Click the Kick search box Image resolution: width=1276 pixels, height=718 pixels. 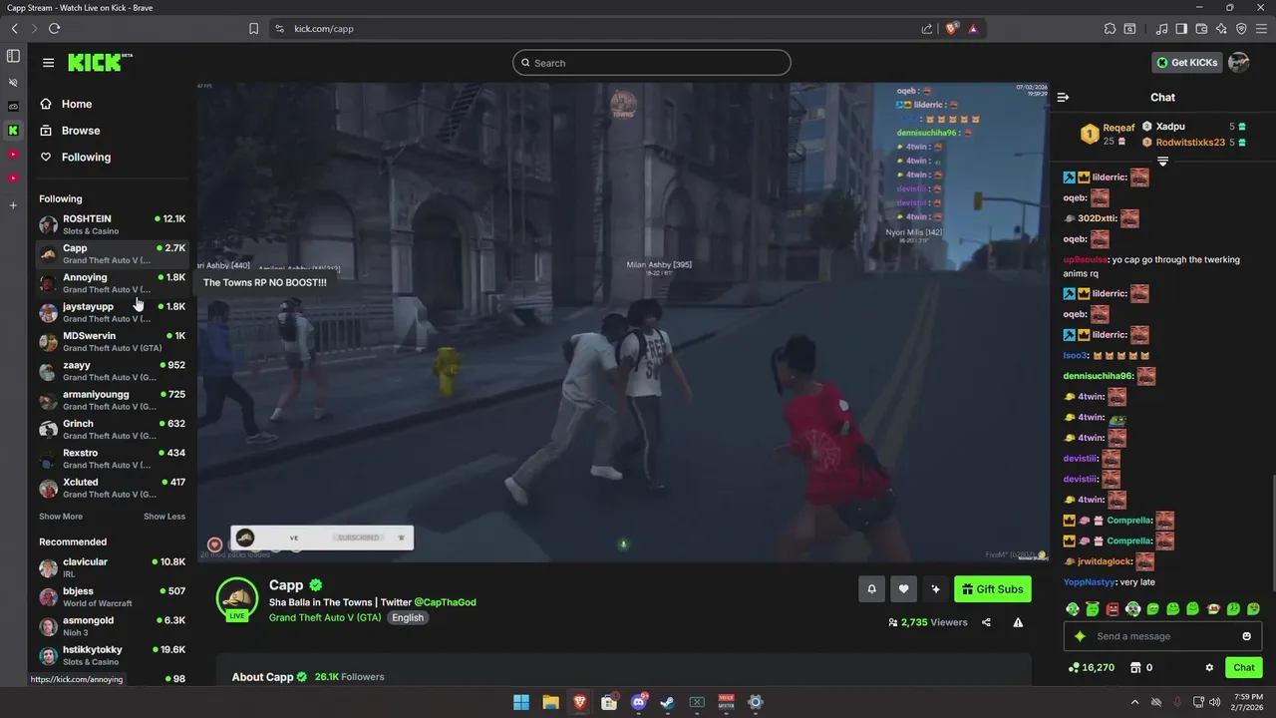(652, 63)
